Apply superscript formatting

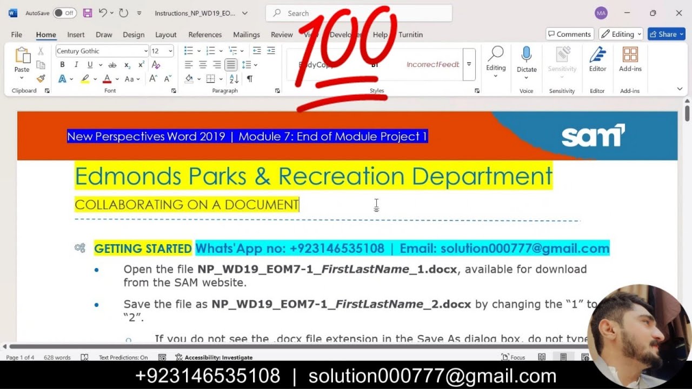(141, 65)
